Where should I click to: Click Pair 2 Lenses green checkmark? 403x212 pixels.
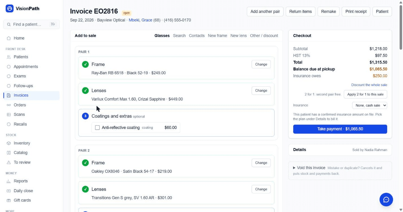coord(85,189)
